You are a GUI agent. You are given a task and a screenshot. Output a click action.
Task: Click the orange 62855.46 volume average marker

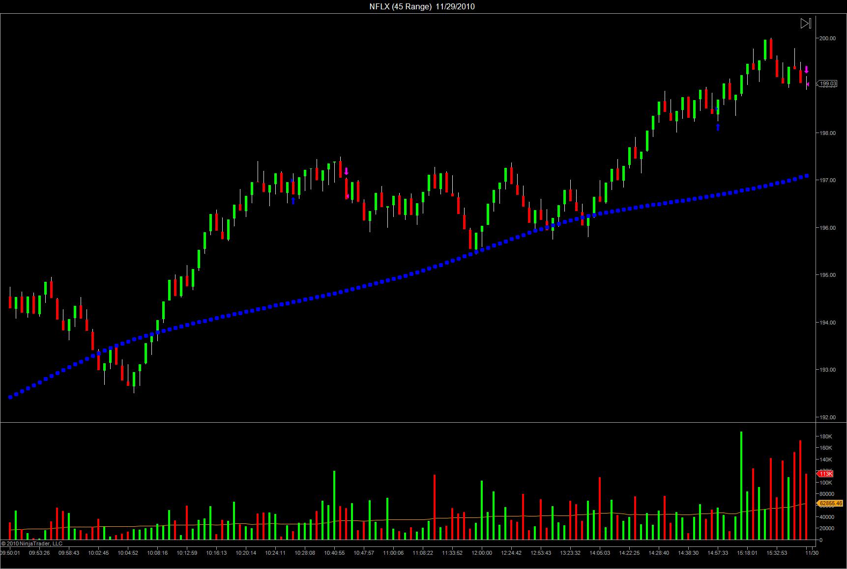click(x=830, y=503)
